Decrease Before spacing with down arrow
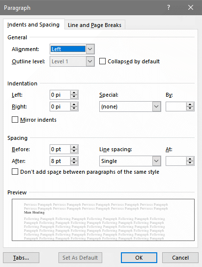The height and width of the screenshot is (267, 202). pos(74,151)
